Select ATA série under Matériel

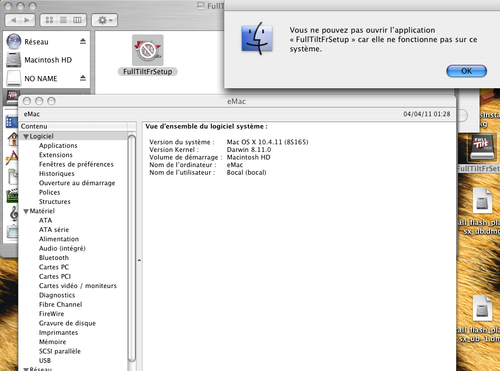pyautogui.click(x=54, y=230)
